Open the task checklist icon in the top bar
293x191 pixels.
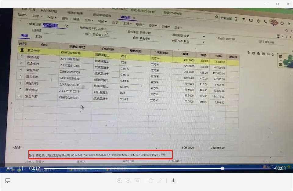point(243,20)
